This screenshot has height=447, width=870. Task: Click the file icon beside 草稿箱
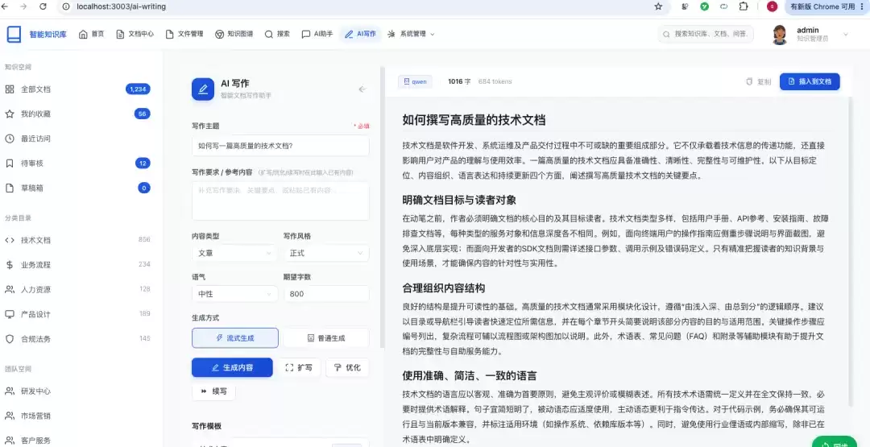click(x=10, y=188)
